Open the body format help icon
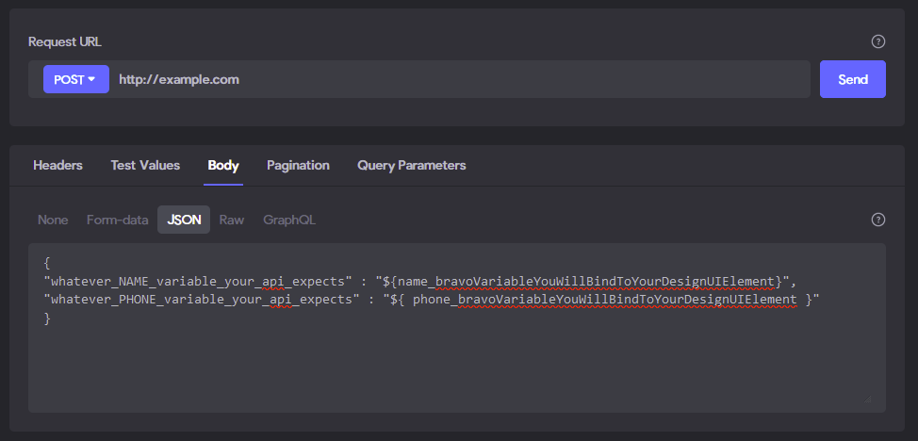 tap(878, 220)
